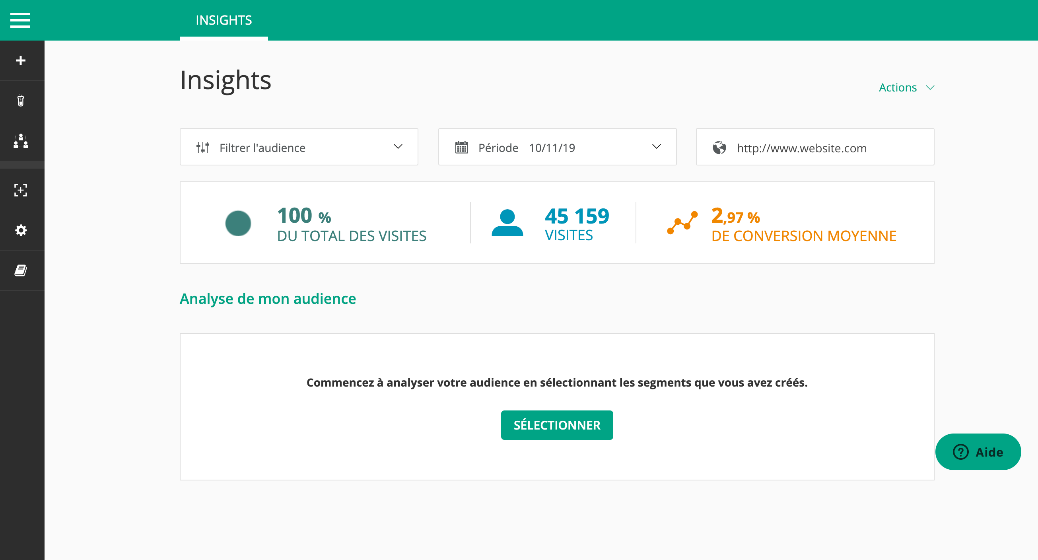Click the website URL field

coord(815,147)
